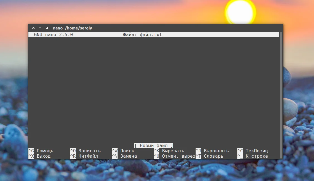Click the ^W Поиск shortcut
The width and height of the screenshot is (314, 181).
(123, 151)
